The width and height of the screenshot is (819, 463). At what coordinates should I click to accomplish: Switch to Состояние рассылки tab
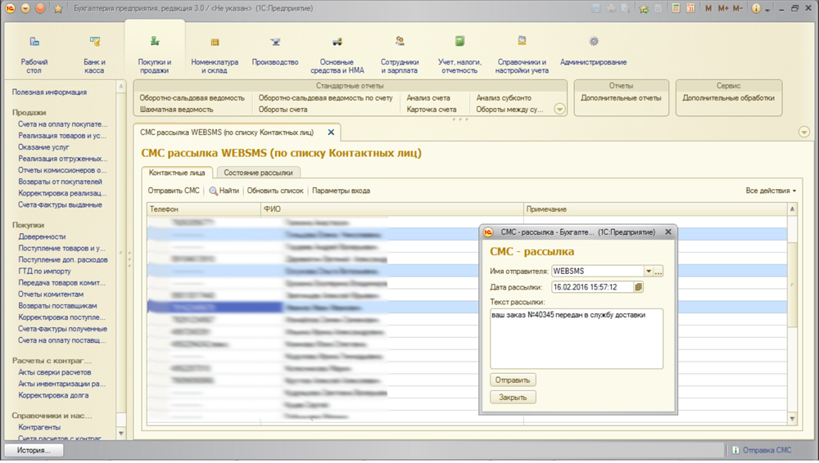(258, 173)
